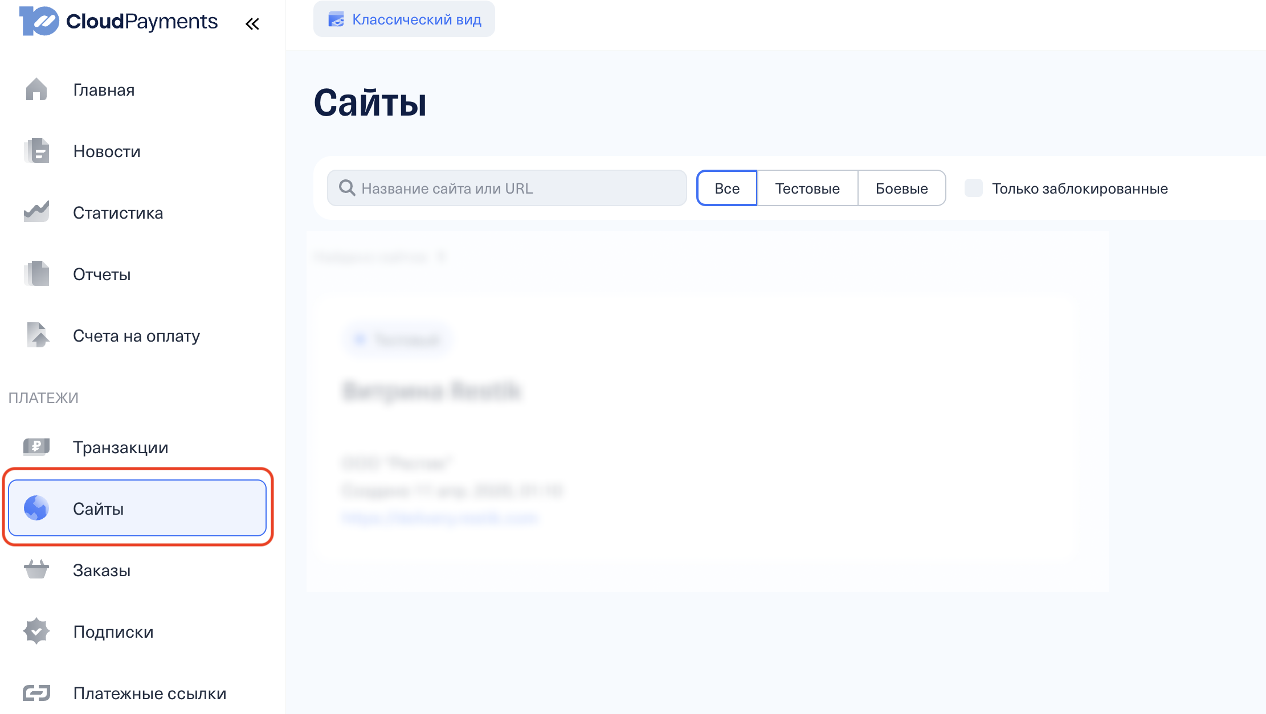1266x714 pixels.
Task: Click the search magnifier icon
Action: [347, 188]
